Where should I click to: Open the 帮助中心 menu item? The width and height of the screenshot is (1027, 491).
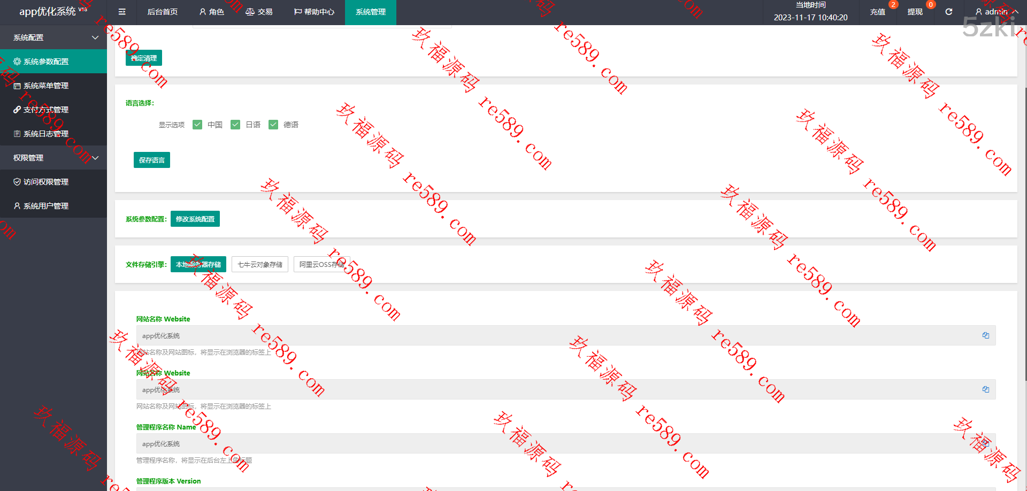pos(314,12)
